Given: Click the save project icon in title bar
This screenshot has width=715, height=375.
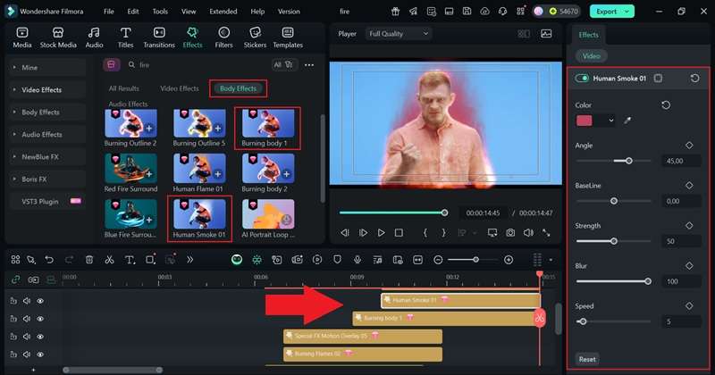Looking at the screenshot, I should [x=467, y=12].
